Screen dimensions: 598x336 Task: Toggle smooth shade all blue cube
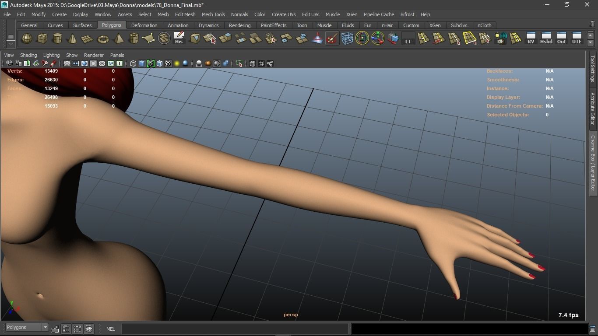click(142, 63)
